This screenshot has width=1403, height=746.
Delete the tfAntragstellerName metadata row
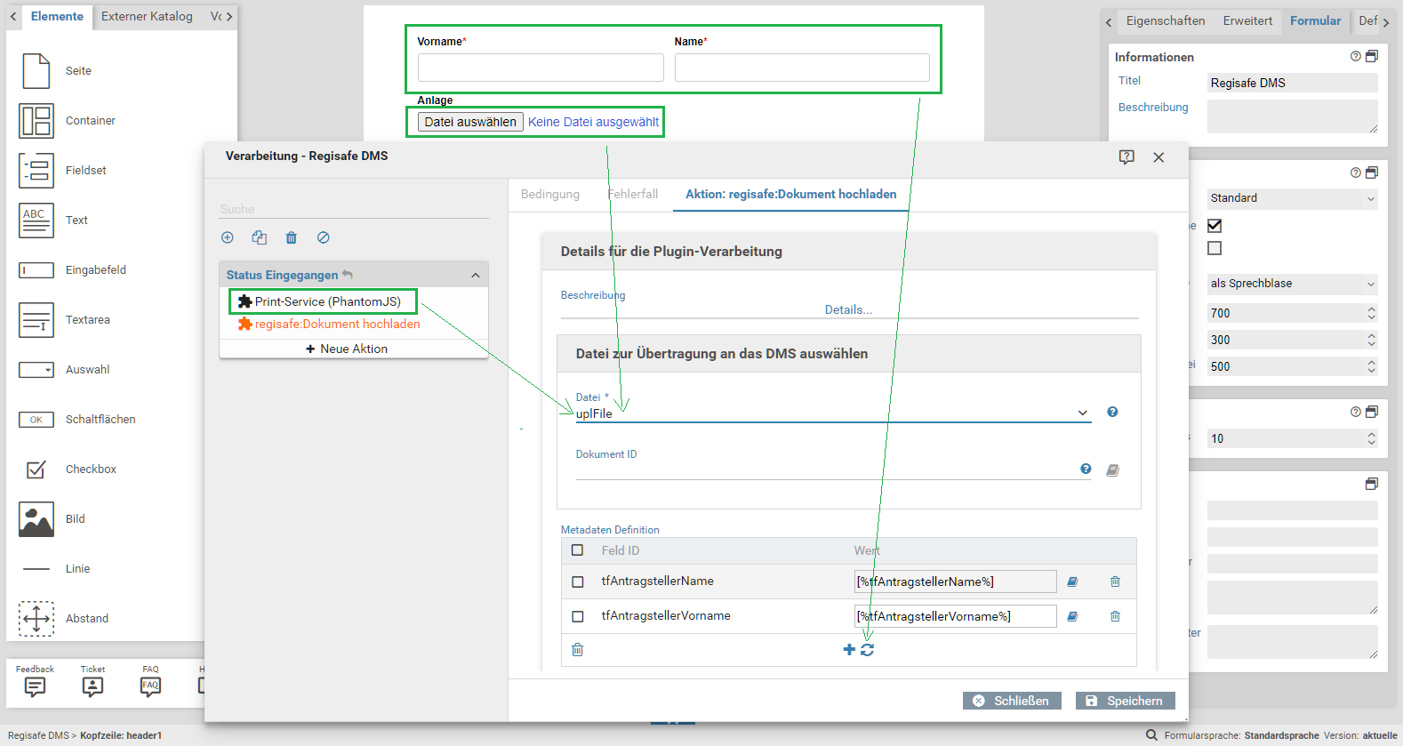coord(1115,582)
